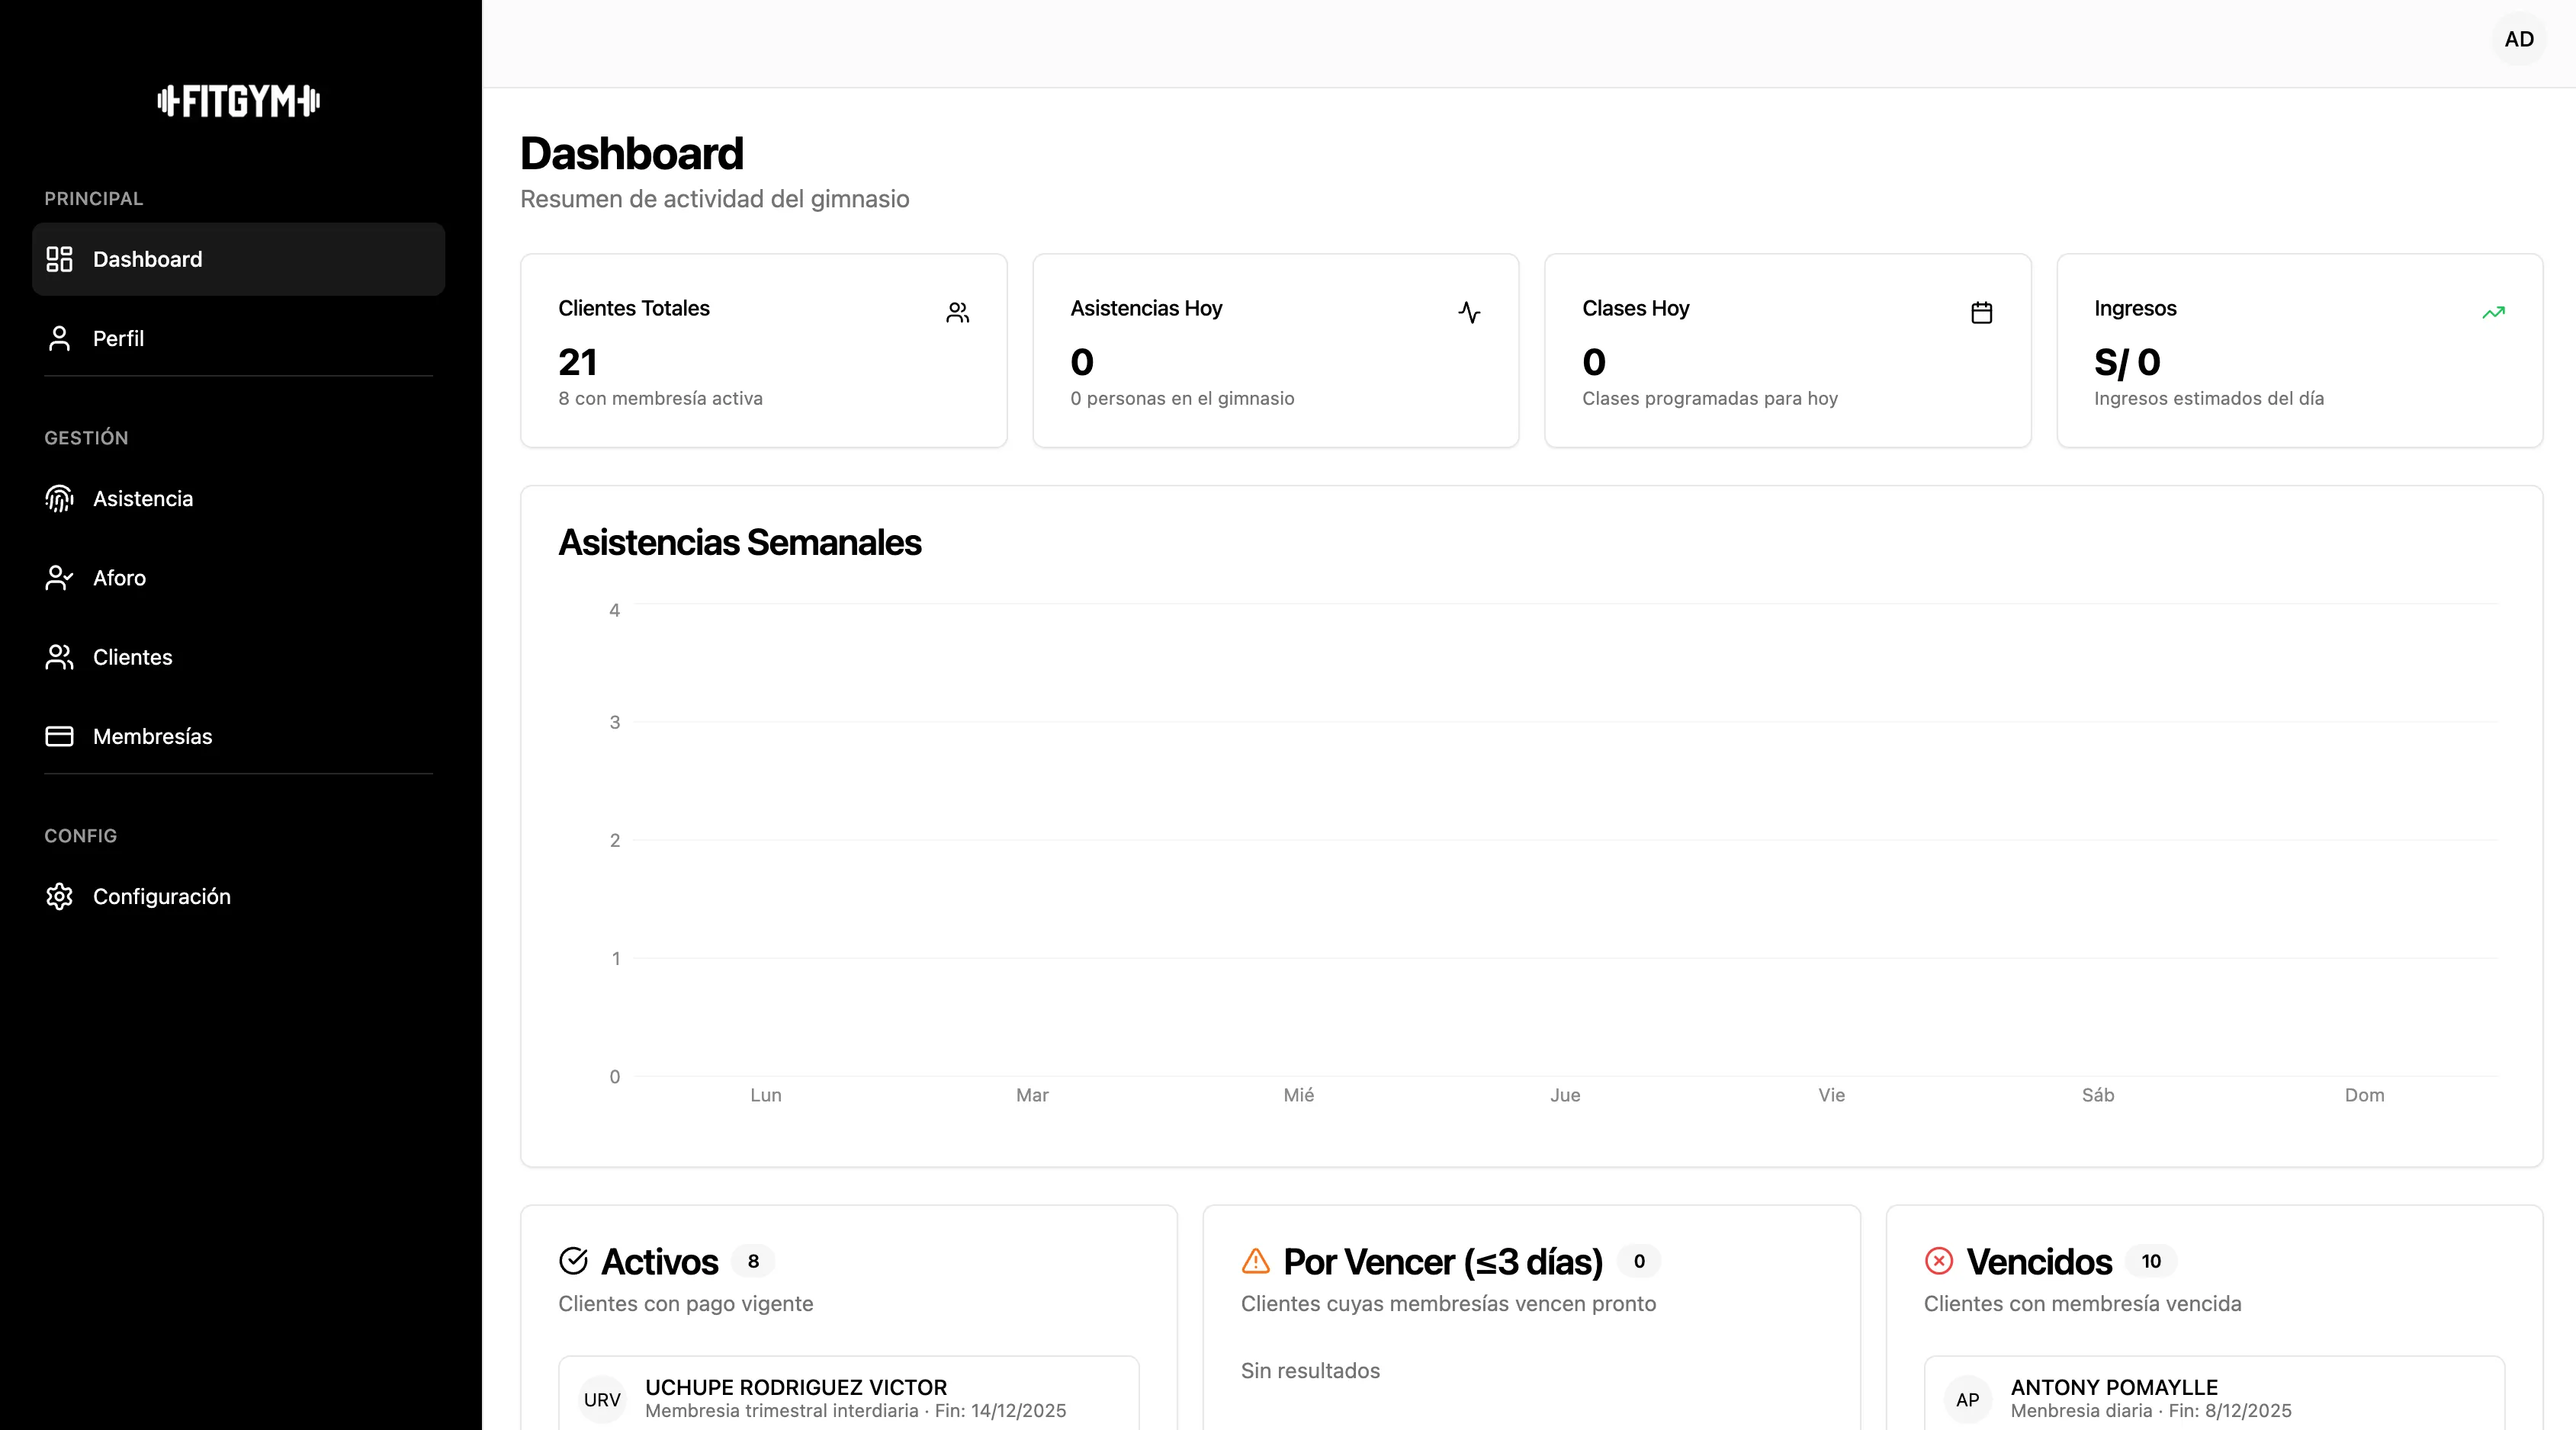Go to the Membresías section

pos(152,736)
